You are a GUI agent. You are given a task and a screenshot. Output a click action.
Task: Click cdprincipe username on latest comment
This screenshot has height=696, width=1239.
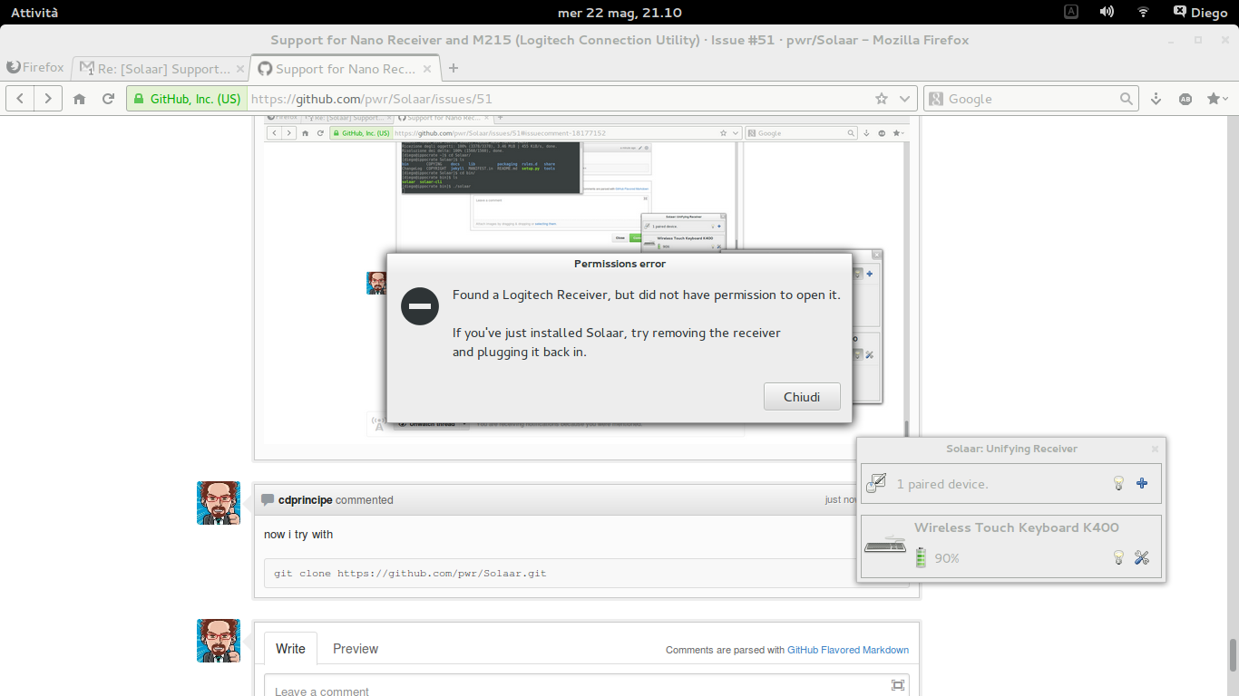click(305, 500)
